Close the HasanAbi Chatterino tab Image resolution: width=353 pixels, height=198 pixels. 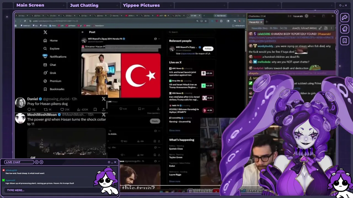point(261,22)
